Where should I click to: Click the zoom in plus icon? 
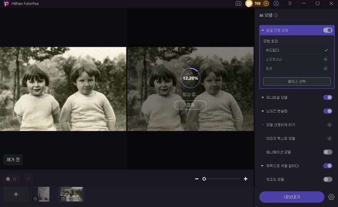245,179
